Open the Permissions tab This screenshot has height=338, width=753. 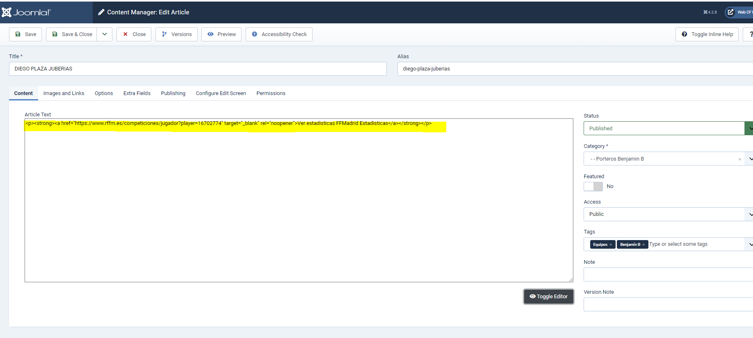click(271, 93)
